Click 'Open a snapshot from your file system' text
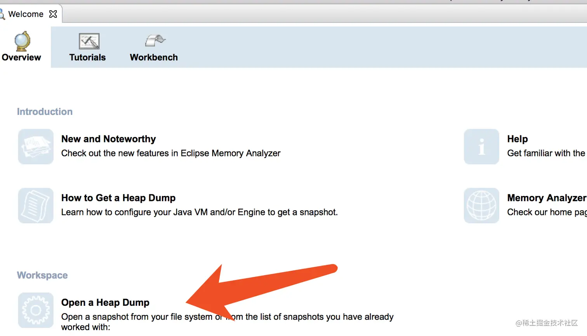 (228, 322)
